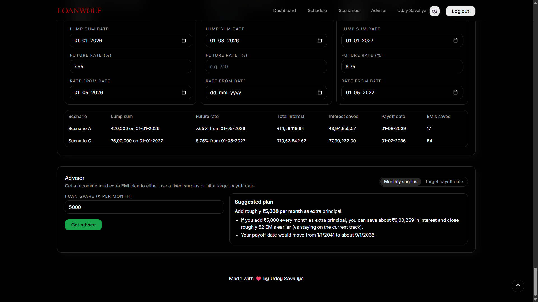This screenshot has width=538, height=302.
Task: Open the Advisor nav item
Action: [x=379, y=11]
